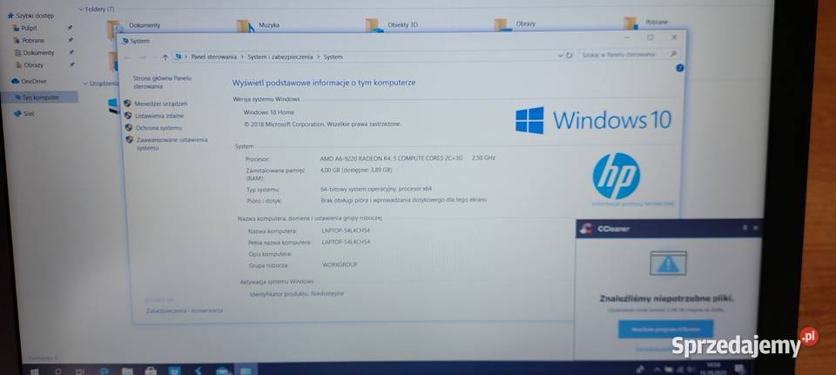Open Ustawienia zdalne in the left panel
The height and width of the screenshot is (375, 836).
[x=159, y=116]
